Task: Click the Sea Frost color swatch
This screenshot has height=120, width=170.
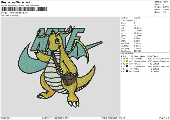Action: pyautogui.click(x=127, y=59)
